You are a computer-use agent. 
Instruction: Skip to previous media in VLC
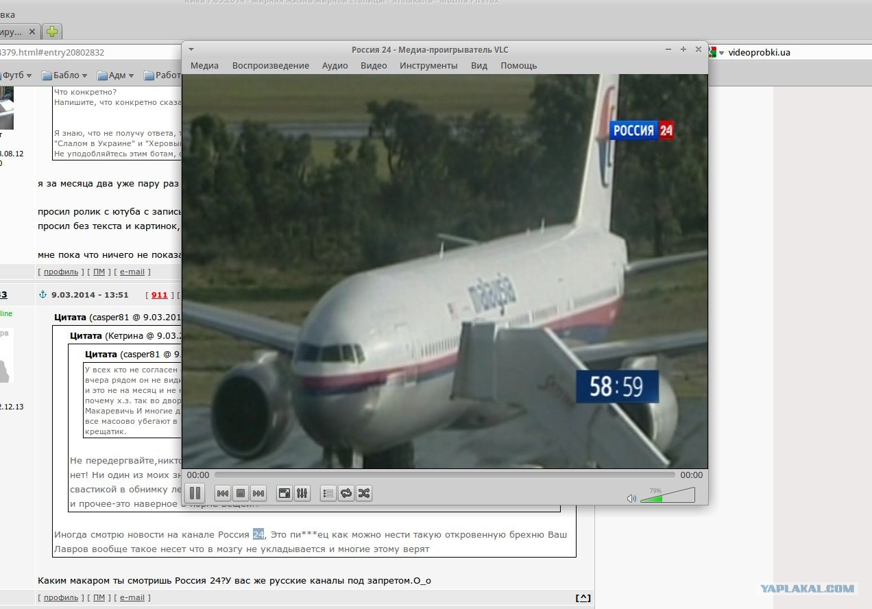222,493
